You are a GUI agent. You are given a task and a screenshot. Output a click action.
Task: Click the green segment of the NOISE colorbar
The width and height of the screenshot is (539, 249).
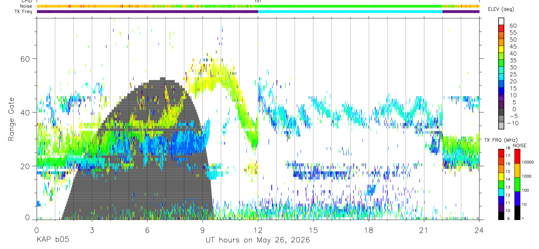[517, 184]
